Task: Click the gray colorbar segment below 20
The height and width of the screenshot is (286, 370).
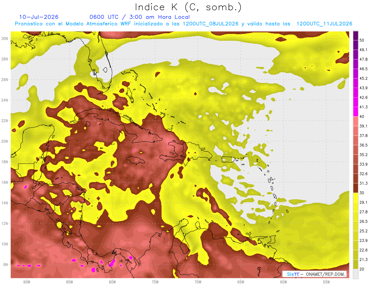Action: (356, 274)
